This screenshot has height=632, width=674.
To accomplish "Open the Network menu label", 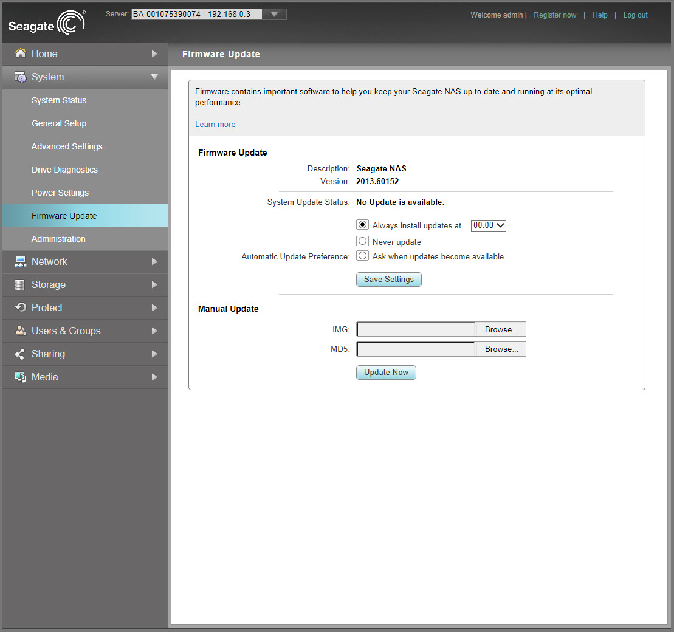I will point(49,262).
